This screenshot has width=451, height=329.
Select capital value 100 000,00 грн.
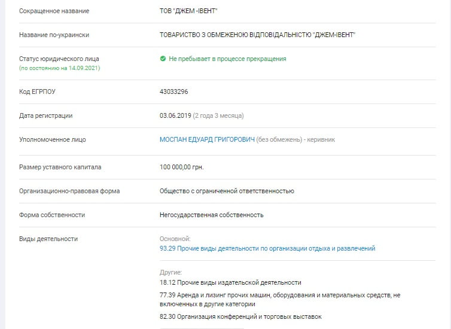point(181,167)
